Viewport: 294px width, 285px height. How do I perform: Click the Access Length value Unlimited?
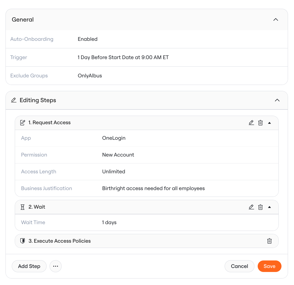(114, 172)
